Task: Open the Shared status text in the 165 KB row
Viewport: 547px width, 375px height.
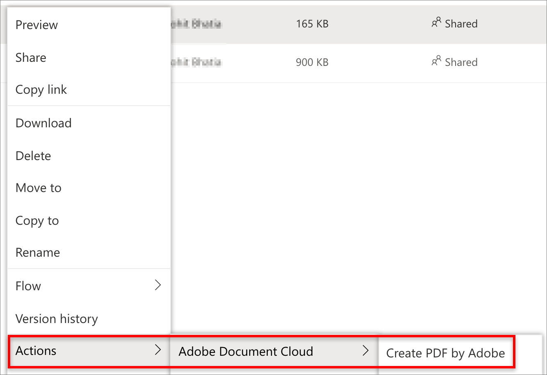Action: coord(461,24)
